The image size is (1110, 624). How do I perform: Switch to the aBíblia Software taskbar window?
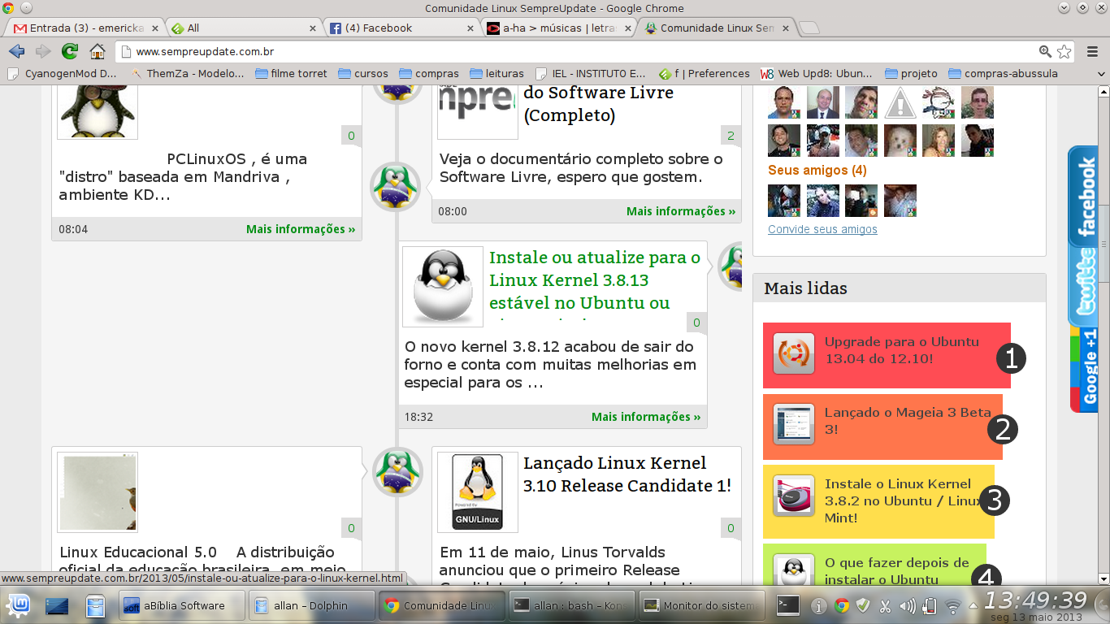(182, 605)
